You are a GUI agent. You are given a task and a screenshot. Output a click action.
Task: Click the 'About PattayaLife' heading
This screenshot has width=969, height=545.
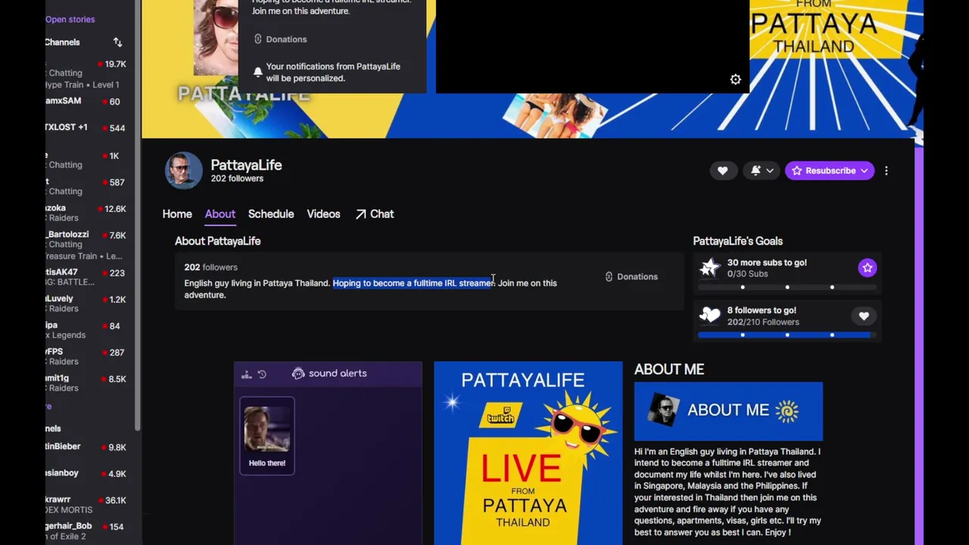tap(217, 241)
